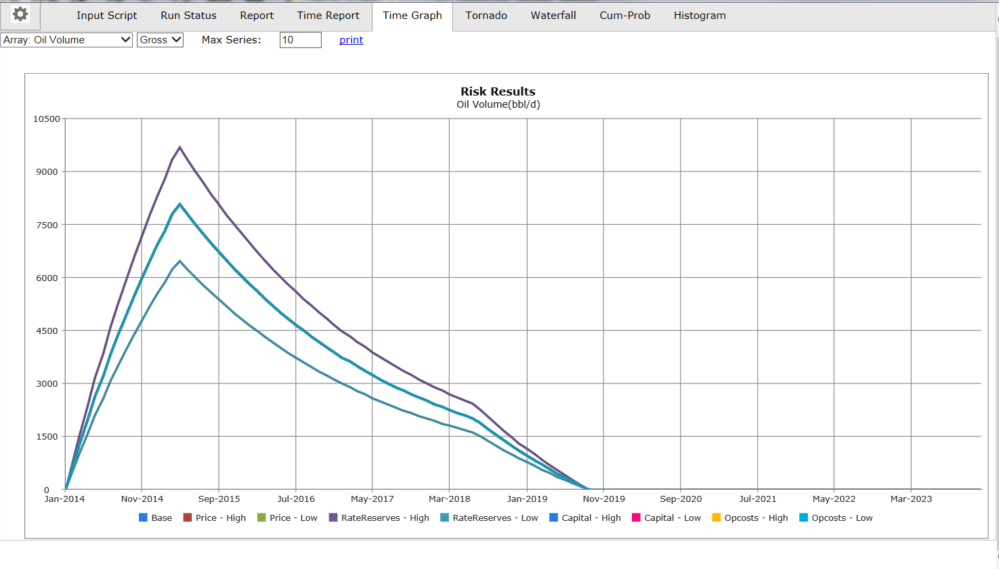This screenshot has height=569, width=999.
Task: Switch to the Input Script tab
Action: coord(106,16)
